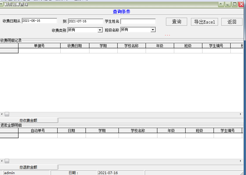Click the window system menu icon beside 财务对账查询
The width and height of the screenshot is (246, 175).
pyautogui.click(x=1, y=4)
